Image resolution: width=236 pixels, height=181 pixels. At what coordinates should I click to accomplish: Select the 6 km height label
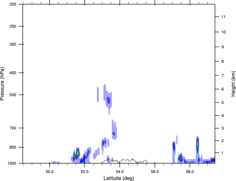point(223,89)
